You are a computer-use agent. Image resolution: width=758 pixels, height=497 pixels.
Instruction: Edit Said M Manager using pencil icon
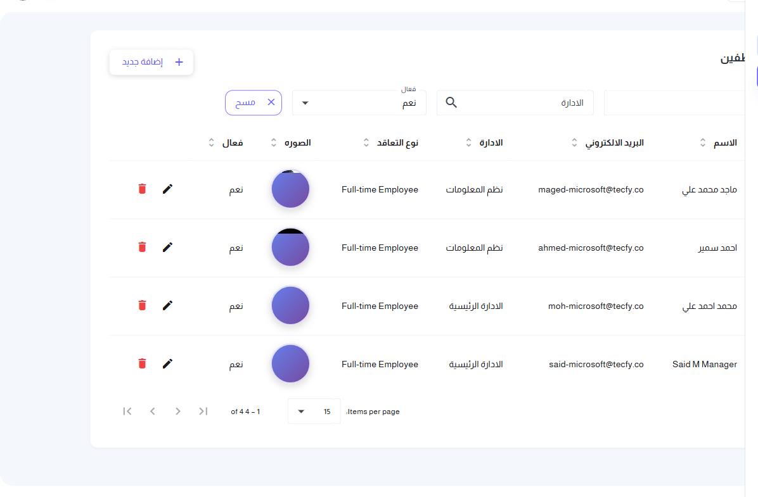[x=167, y=363]
